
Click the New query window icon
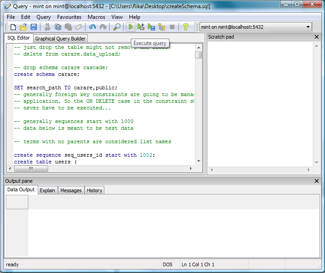click(13, 27)
